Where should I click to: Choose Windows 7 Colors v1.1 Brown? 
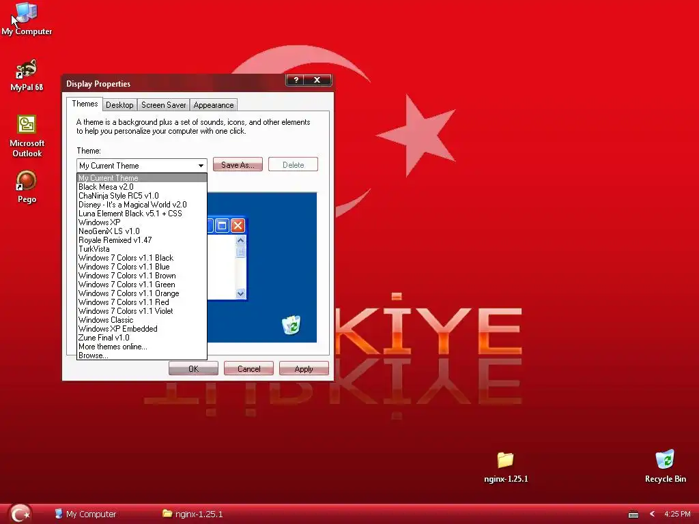(142, 276)
